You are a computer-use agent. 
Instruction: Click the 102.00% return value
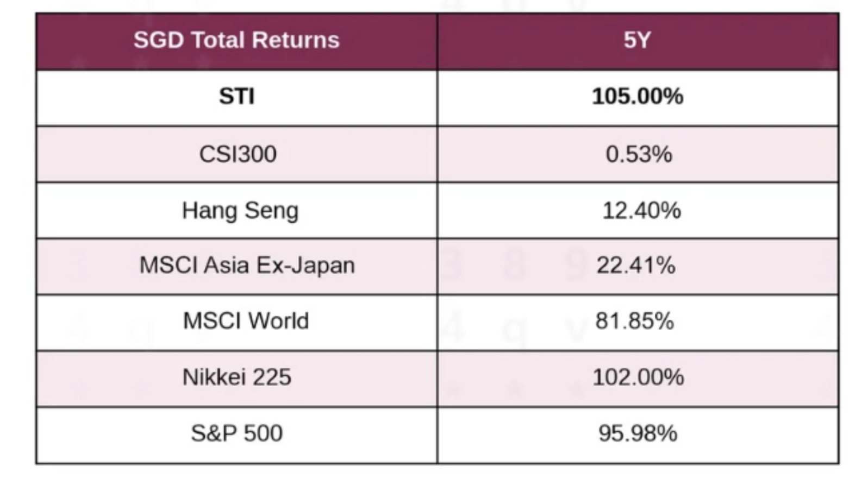click(638, 377)
